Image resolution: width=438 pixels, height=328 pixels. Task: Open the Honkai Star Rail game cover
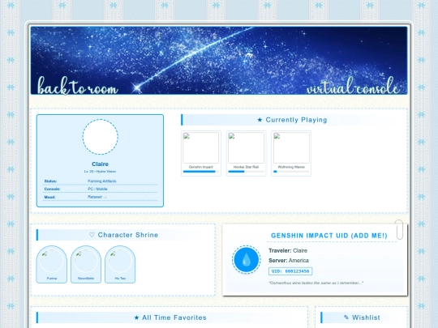[246, 148]
